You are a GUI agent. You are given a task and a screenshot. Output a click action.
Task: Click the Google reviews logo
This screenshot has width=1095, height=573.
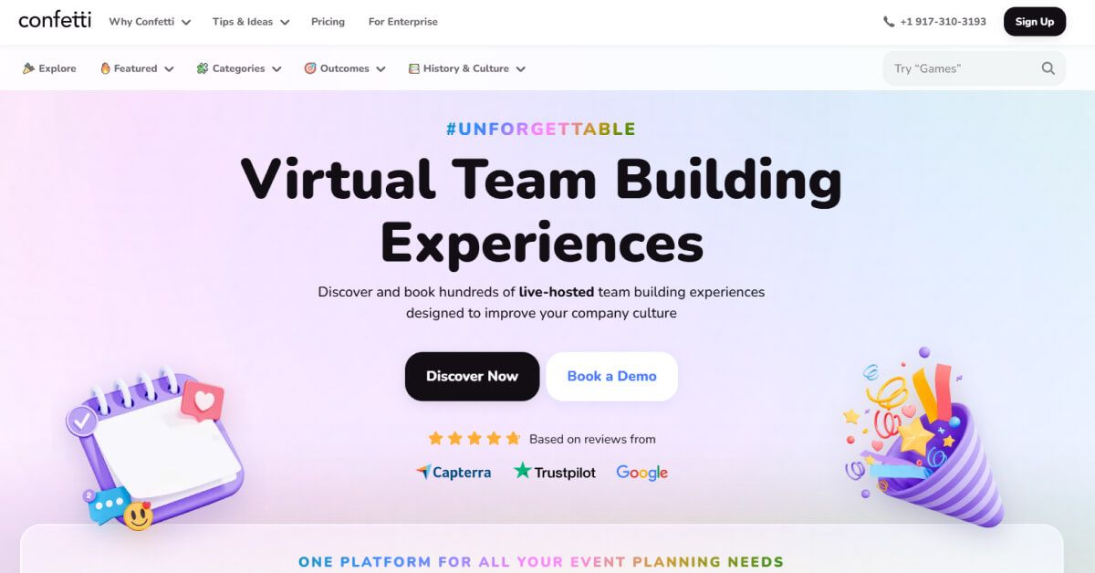click(x=641, y=472)
